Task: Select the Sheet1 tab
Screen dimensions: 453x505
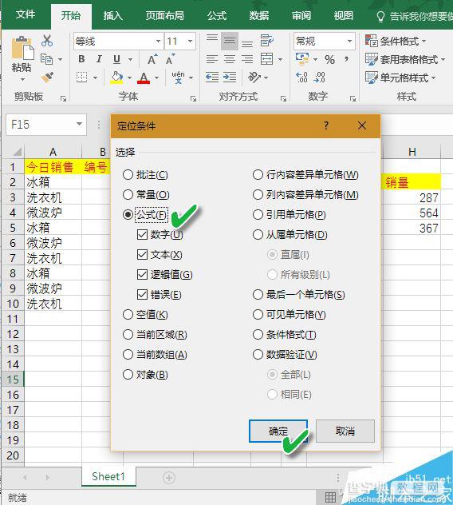Action: [108, 476]
